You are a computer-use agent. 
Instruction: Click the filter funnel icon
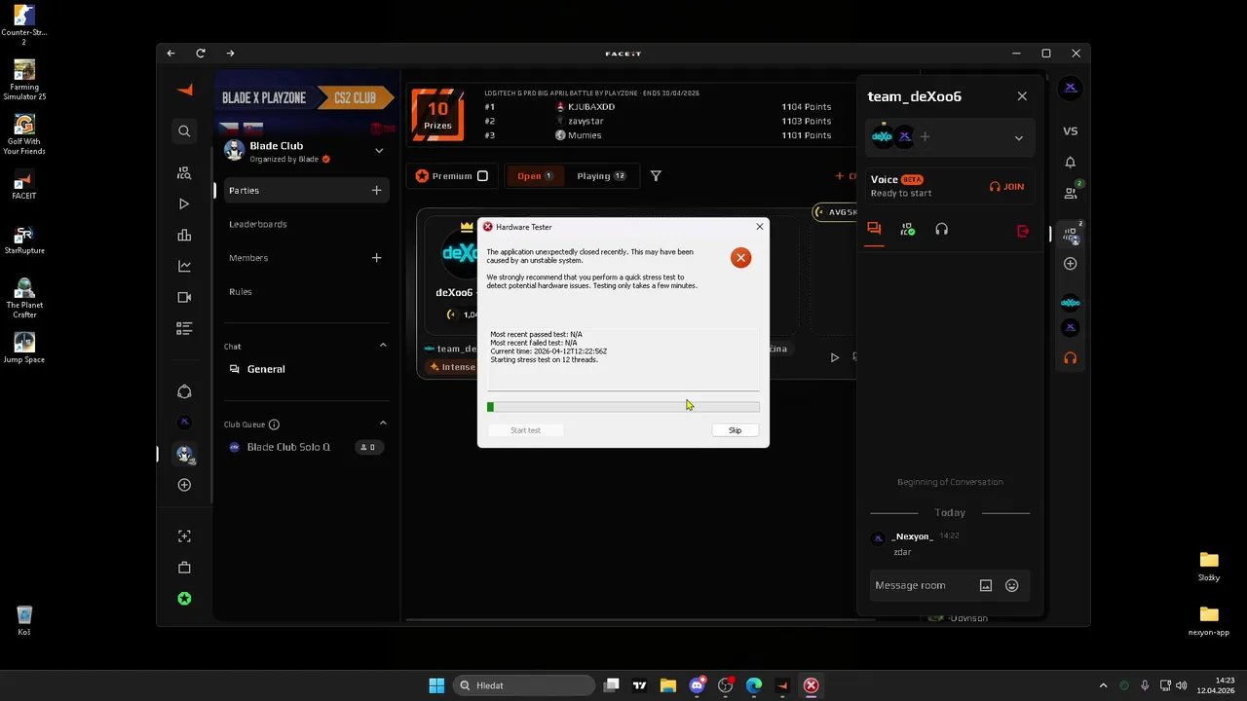click(656, 176)
